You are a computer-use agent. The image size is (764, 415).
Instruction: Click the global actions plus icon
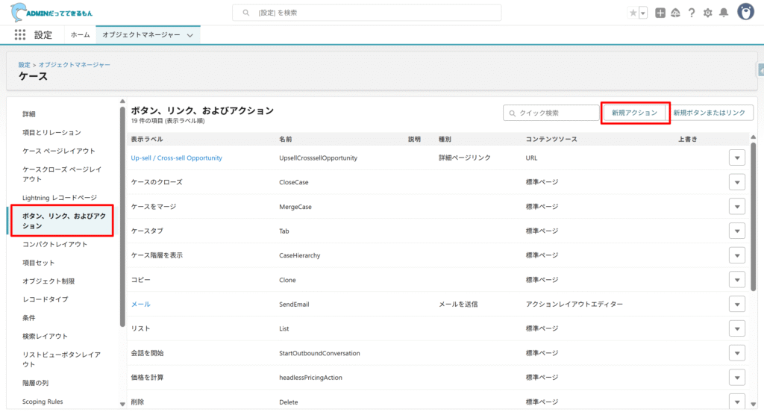pos(660,13)
